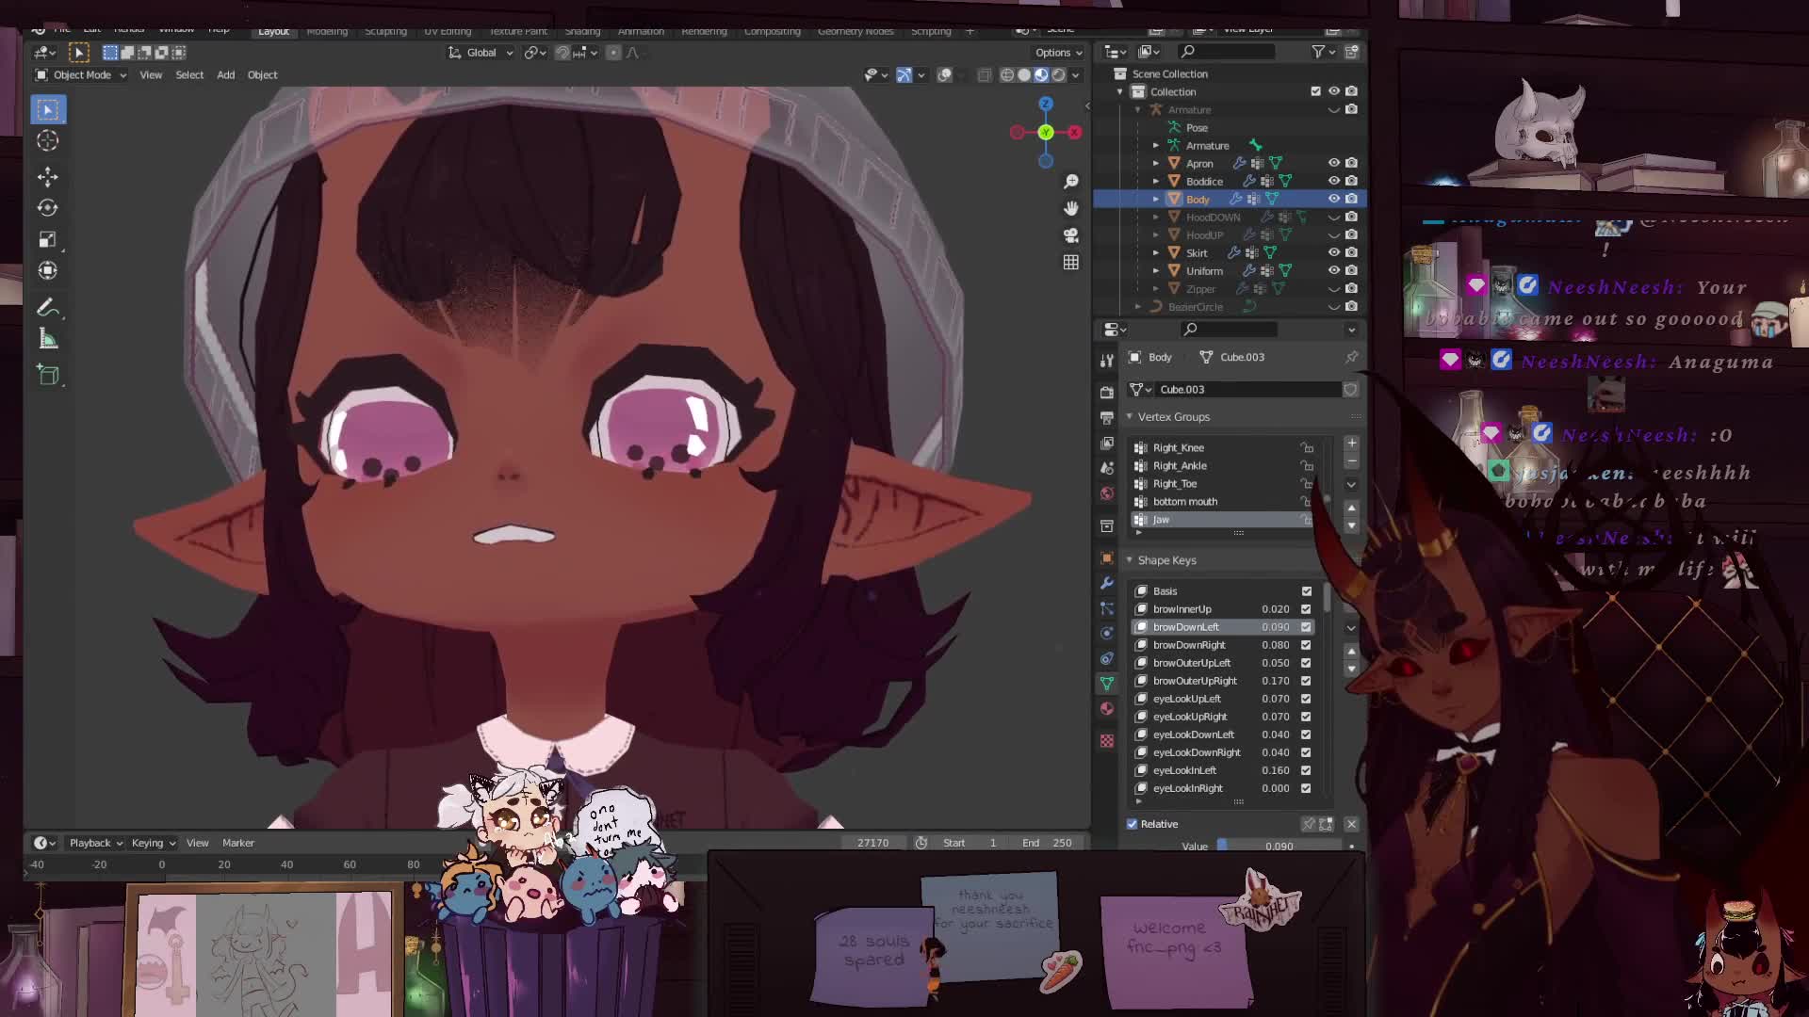Select the Scale tool
This screenshot has height=1017, width=1809.
[x=48, y=239]
